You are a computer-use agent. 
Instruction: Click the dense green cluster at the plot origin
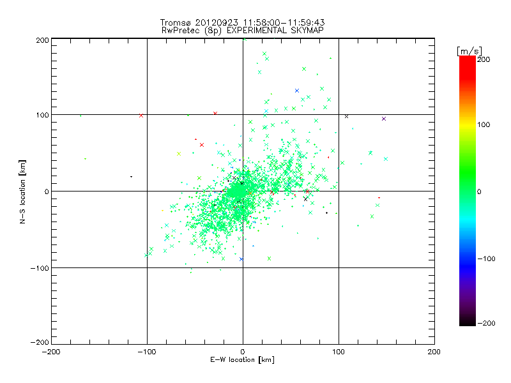237,191
